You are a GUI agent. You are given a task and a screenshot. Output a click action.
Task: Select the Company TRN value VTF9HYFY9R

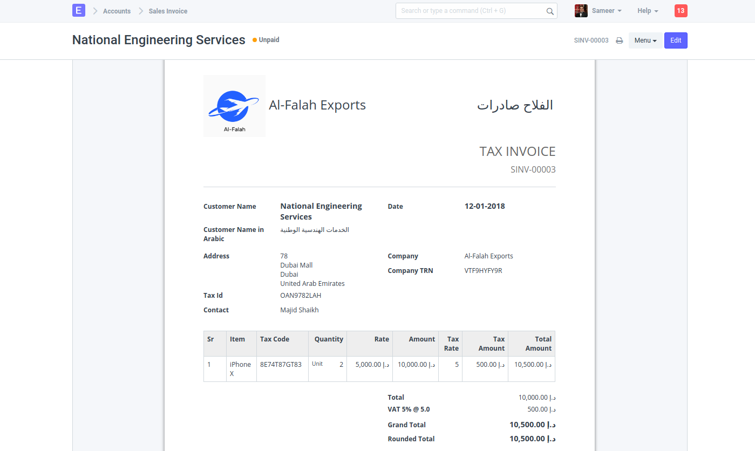tap(483, 271)
